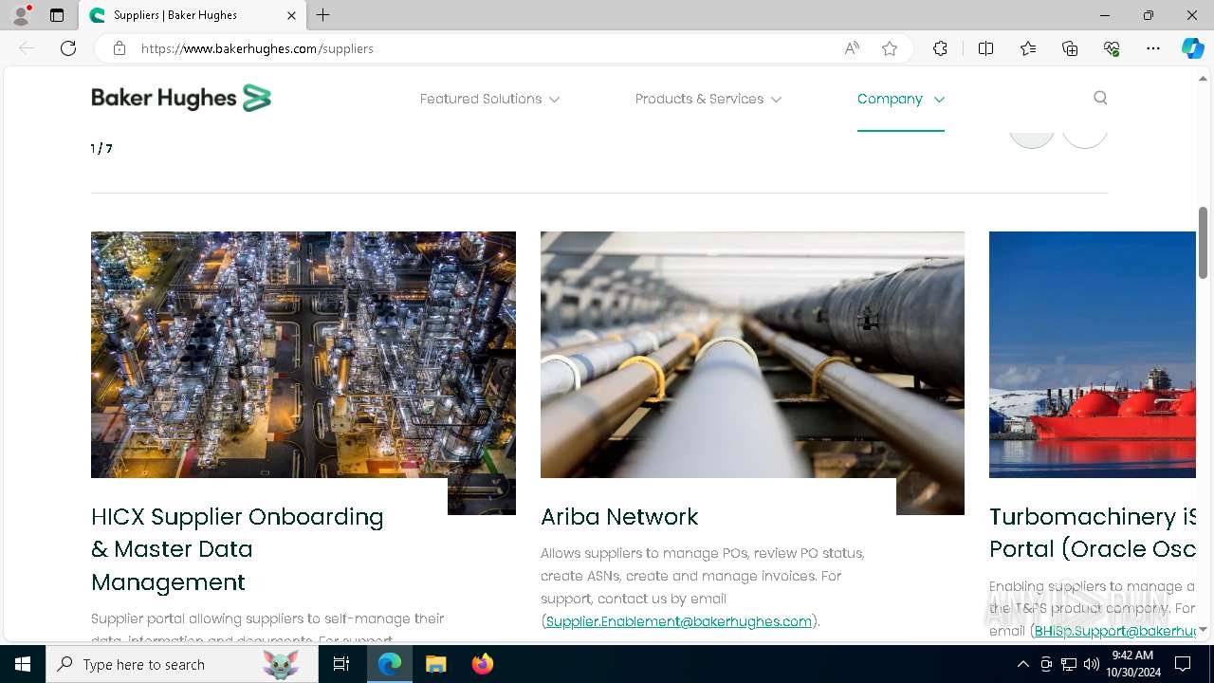Open Collections panel
The width and height of the screenshot is (1214, 683).
coord(1070,48)
